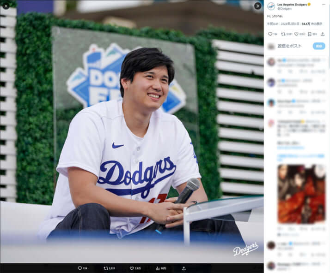Image resolution: width=330 pixels, height=273 pixels.
Task: Open the third reply's avatar
Action: [x=271, y=103]
